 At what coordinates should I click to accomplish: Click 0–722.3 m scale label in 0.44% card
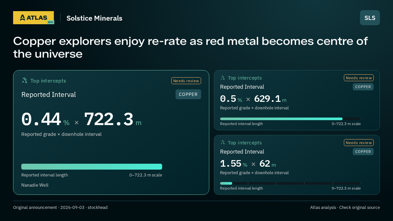pos(146,175)
